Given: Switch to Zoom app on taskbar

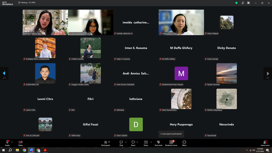Looking at the screenshot, I should coord(31,150).
